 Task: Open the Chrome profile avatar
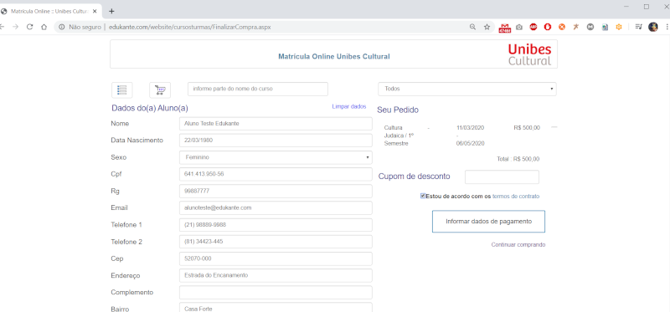tap(653, 27)
